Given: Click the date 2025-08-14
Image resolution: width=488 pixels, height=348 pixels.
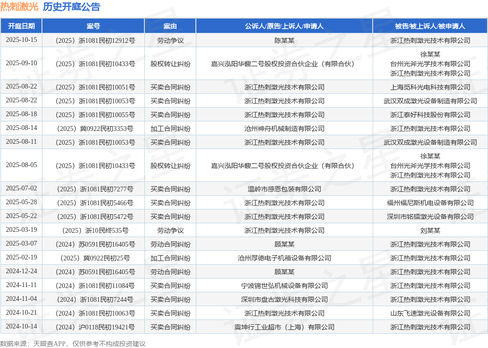Looking at the screenshot, I should 21,128.
